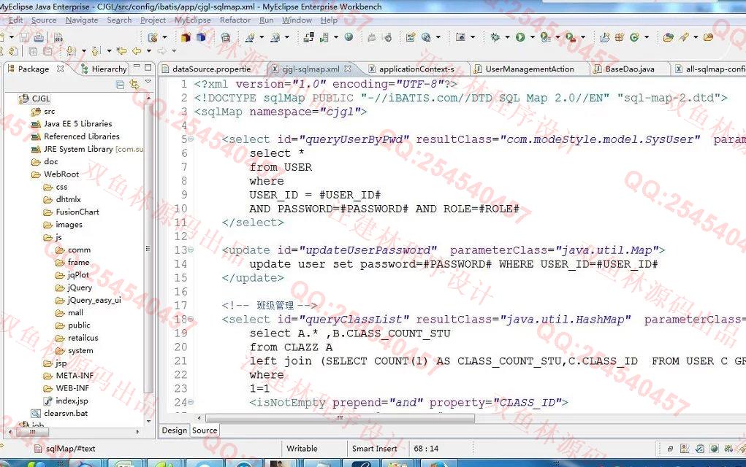Switch to the Hierarchy view tab
746x467 pixels.
(104, 69)
